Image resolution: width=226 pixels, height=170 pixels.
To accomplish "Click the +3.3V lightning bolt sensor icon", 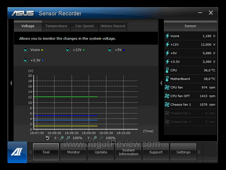I will (x=167, y=62).
